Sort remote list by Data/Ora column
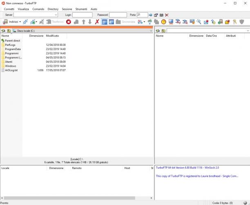Image resolution: width=250 pixels, height=205 pixels. [x=214, y=36]
